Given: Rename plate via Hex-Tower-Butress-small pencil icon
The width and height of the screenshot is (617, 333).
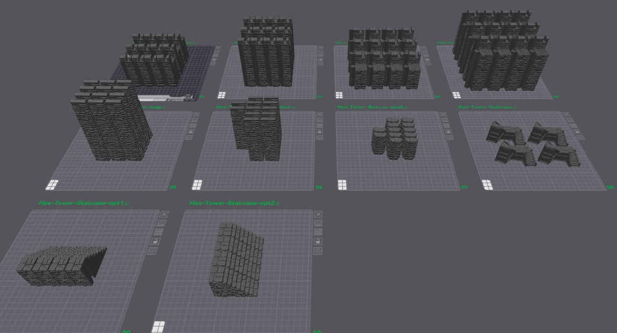Looking at the screenshot, I should [x=406, y=107].
